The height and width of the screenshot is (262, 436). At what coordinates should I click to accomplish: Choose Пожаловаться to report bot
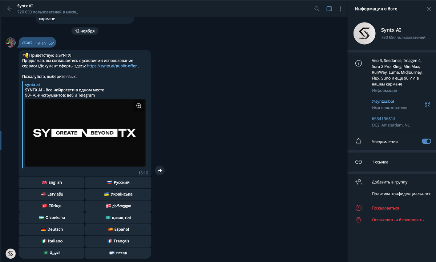[x=385, y=208]
